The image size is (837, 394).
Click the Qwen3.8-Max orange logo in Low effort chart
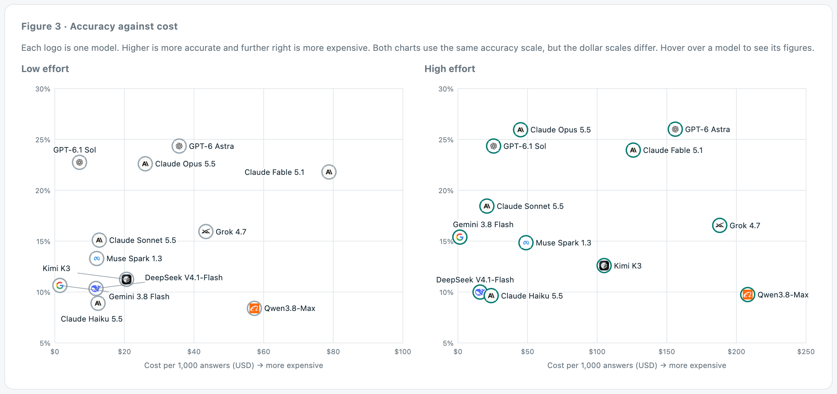(x=254, y=308)
